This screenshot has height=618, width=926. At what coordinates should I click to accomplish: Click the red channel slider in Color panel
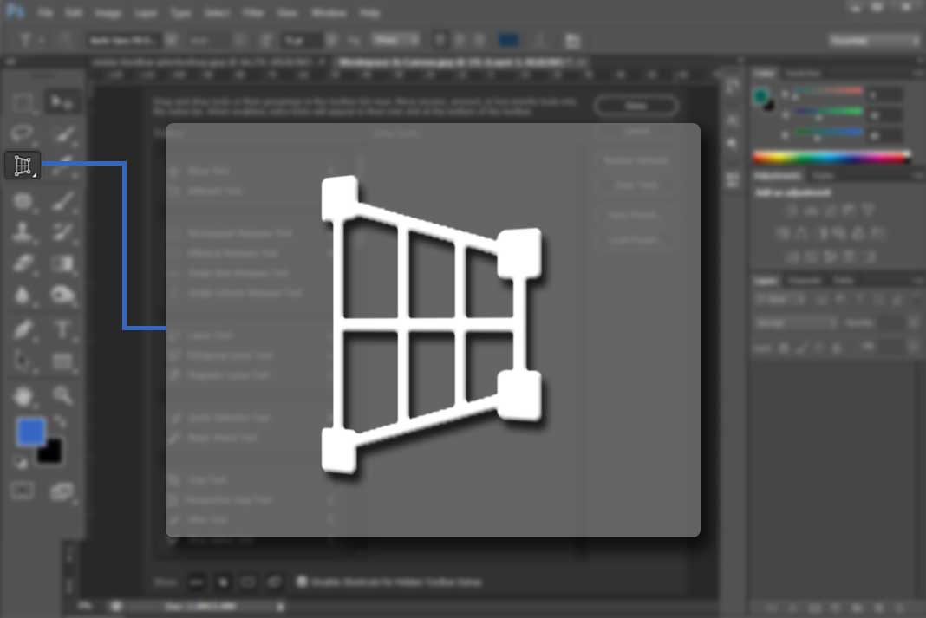(x=830, y=93)
